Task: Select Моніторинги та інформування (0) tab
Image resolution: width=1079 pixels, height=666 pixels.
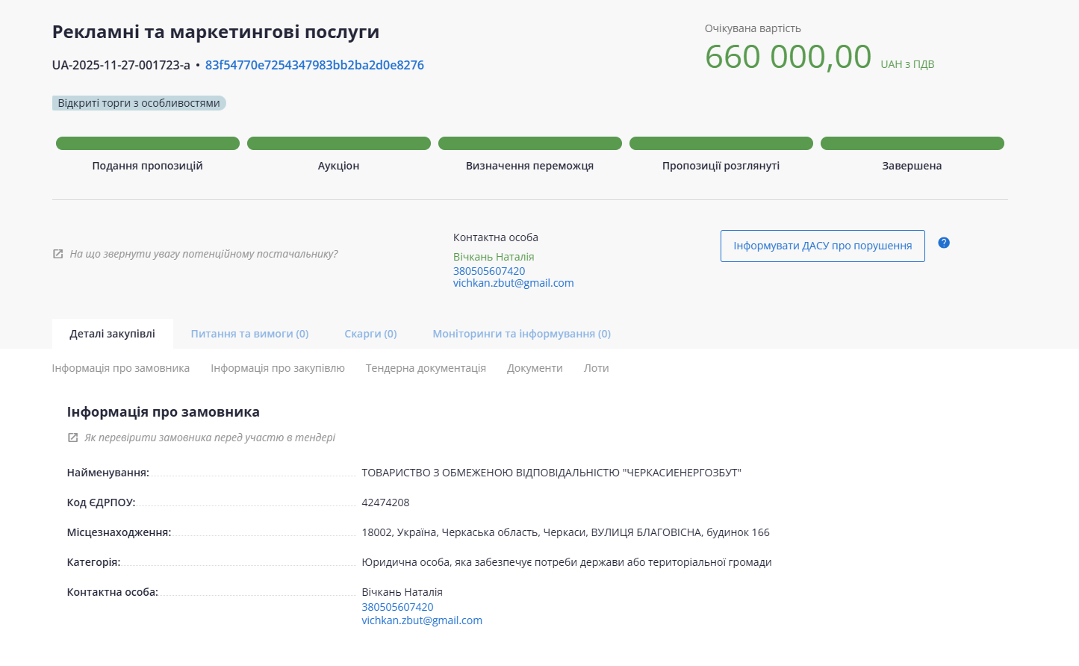Action: click(x=521, y=334)
